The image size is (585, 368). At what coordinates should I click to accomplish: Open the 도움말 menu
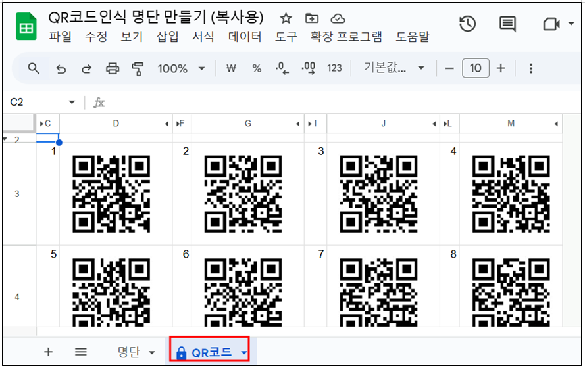[412, 37]
